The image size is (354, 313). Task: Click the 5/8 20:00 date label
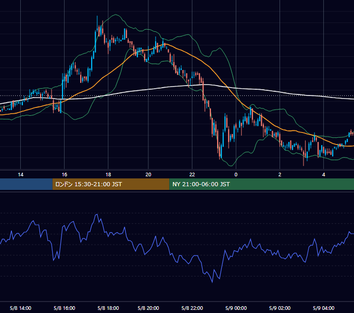pos(148,308)
